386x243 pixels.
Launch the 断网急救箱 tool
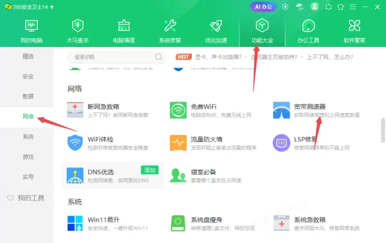pyautogui.click(x=108, y=110)
